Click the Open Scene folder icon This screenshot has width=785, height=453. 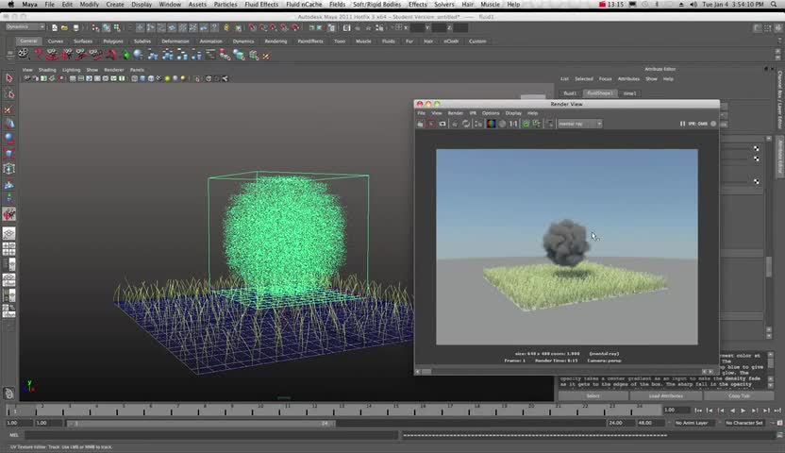click(x=63, y=27)
